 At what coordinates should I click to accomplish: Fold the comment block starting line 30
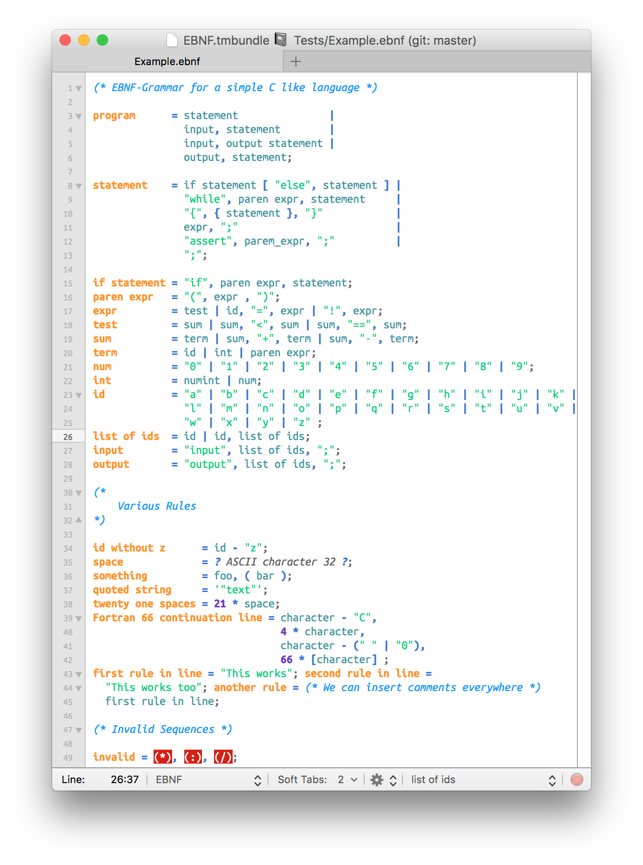coord(79,493)
